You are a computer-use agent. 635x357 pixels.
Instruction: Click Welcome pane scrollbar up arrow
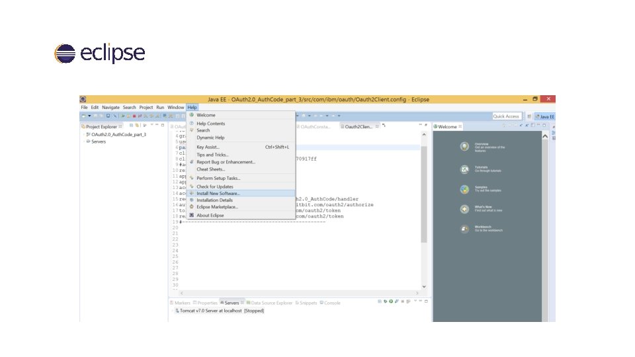click(545, 136)
